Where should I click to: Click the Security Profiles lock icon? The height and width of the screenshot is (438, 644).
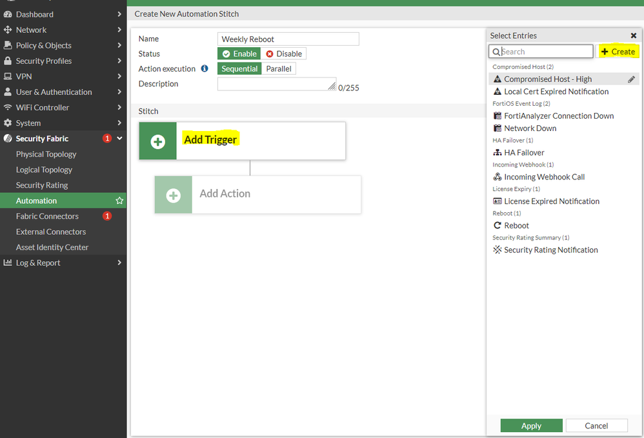tap(7, 61)
